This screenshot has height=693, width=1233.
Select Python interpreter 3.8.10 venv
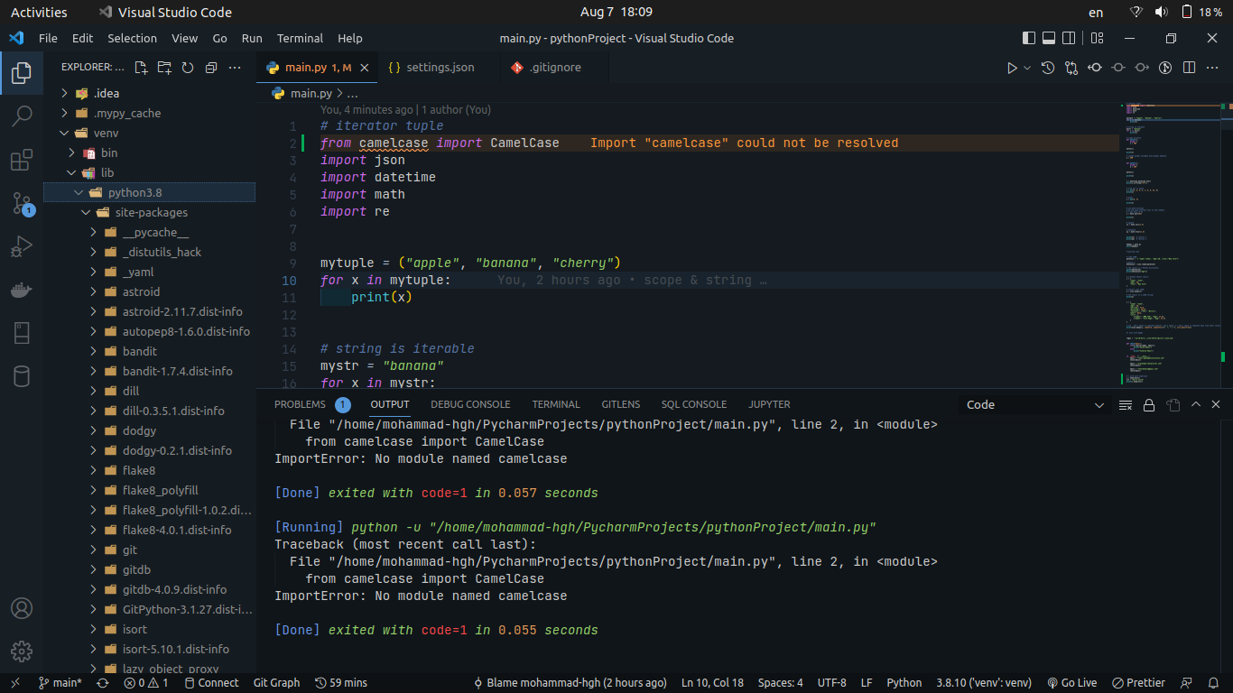point(984,683)
